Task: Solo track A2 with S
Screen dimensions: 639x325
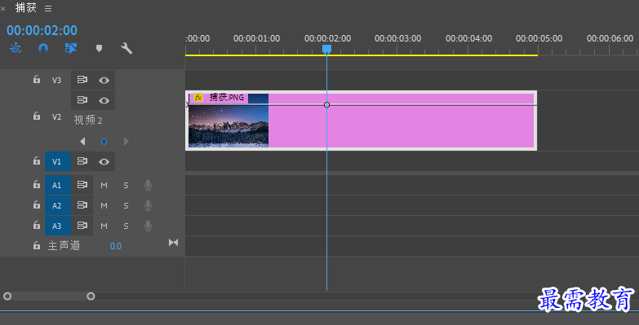Action: (126, 206)
